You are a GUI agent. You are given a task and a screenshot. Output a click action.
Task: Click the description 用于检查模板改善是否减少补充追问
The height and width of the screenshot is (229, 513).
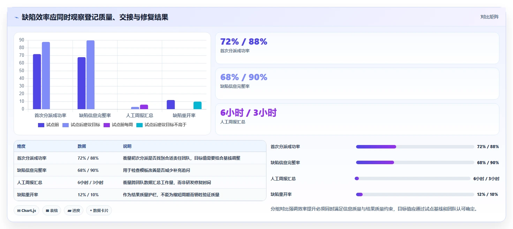pyautogui.click(x=157, y=170)
